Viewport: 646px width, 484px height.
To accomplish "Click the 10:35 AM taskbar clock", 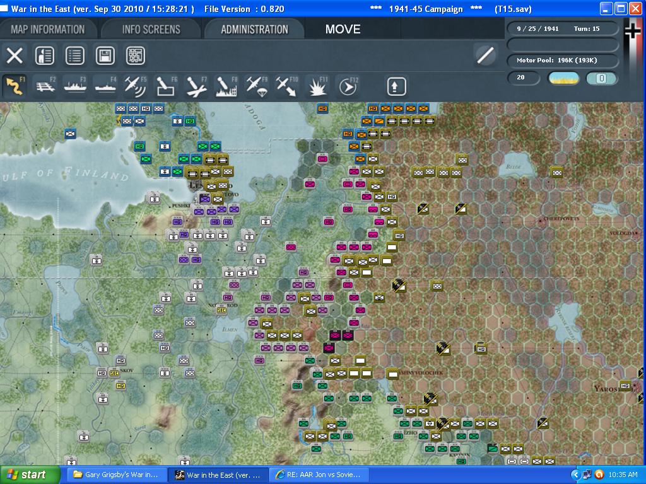I will pos(623,475).
